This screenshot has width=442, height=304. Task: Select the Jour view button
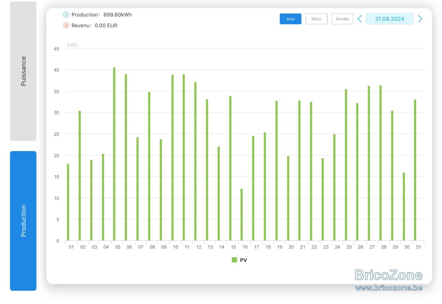(x=290, y=19)
